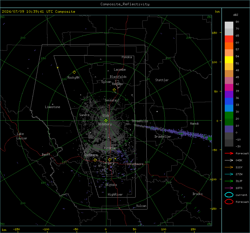
Task: Click the asterisk marker above Limestone
Action: [x=52, y=104]
